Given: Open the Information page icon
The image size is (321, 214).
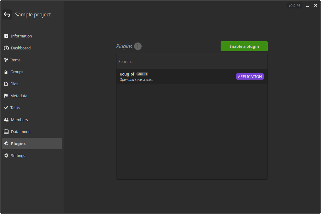Looking at the screenshot, I should tap(6, 36).
